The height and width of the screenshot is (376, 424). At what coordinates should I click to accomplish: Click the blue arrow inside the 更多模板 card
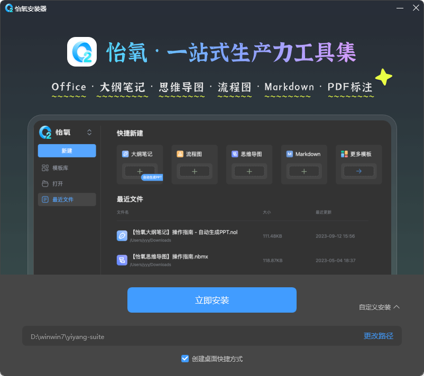click(x=358, y=171)
